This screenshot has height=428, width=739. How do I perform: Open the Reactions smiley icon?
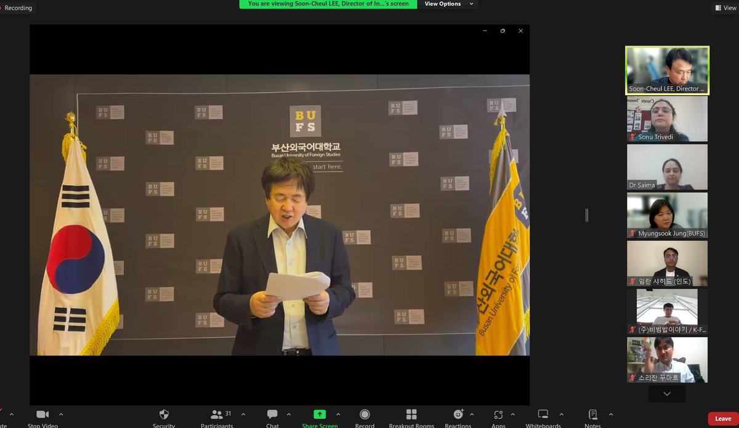(458, 414)
